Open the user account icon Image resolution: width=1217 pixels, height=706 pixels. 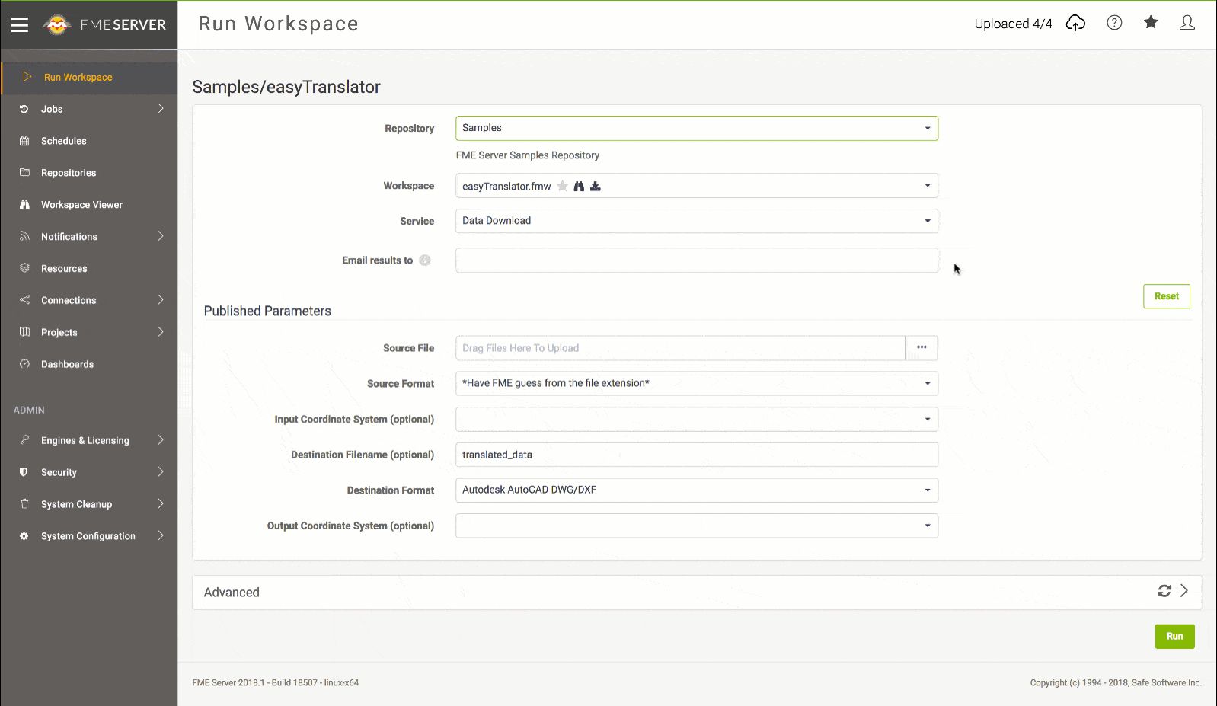click(1187, 23)
